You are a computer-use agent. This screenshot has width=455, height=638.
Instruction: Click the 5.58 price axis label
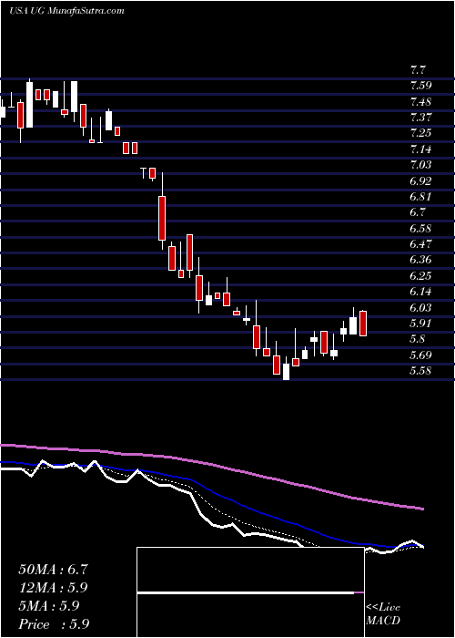tap(420, 371)
